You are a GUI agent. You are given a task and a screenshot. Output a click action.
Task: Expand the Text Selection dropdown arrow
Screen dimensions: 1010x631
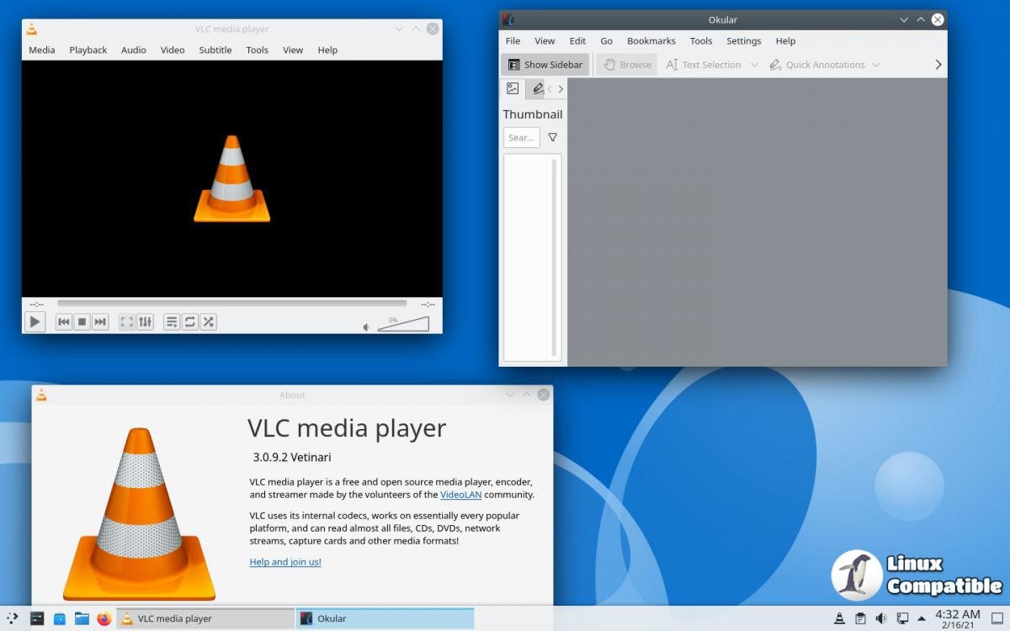pyautogui.click(x=754, y=65)
